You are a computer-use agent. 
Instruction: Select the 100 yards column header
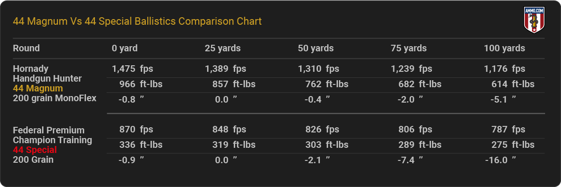504,48
